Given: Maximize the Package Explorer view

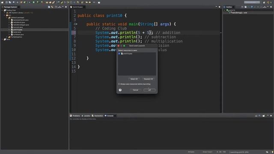Looking at the screenshot, I should pyautogui.click(x=66, y=7).
